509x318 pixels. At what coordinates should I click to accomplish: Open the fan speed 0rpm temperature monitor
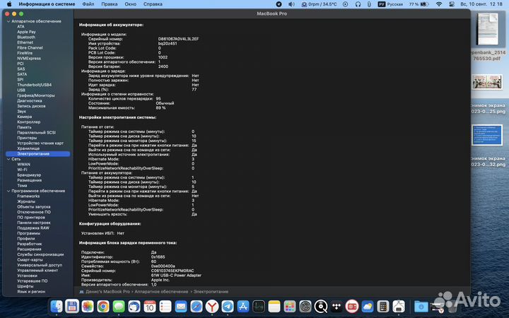pos(319,4)
